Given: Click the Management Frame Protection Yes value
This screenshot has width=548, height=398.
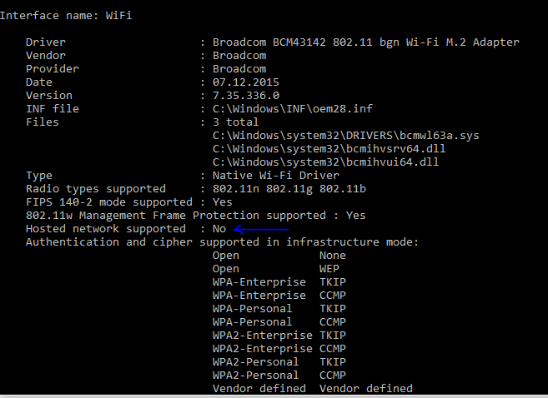Looking at the screenshot, I should pos(356,216).
